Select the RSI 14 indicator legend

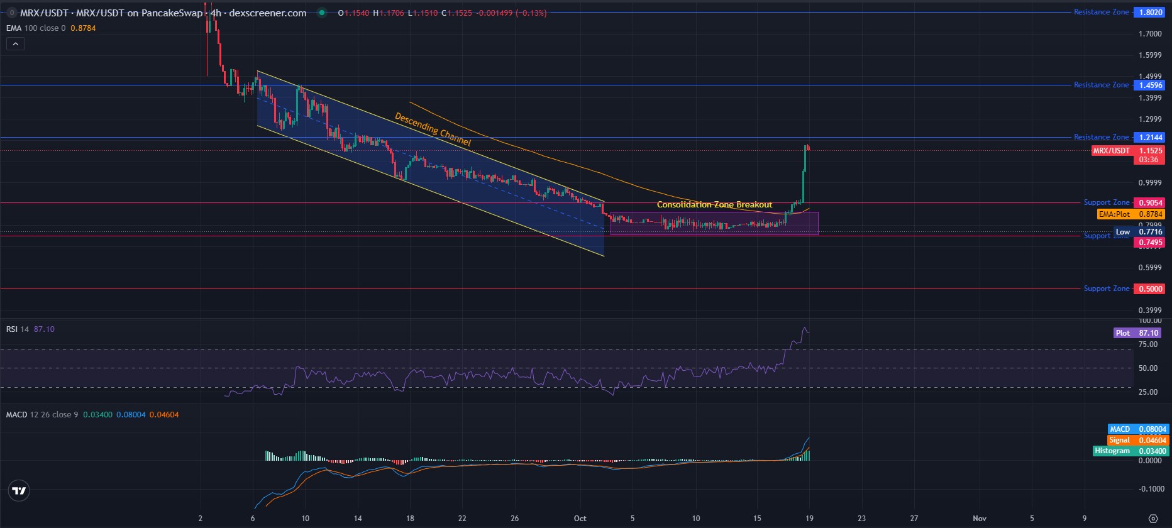18,329
